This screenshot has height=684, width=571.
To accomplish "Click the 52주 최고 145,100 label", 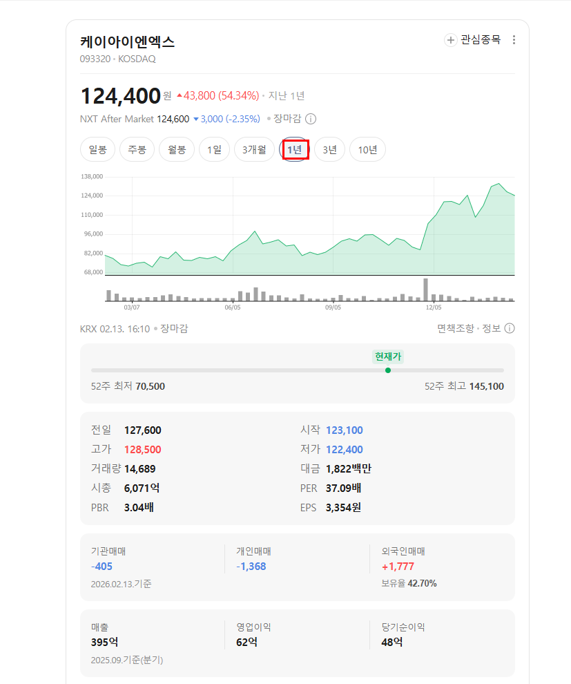I will click(464, 386).
